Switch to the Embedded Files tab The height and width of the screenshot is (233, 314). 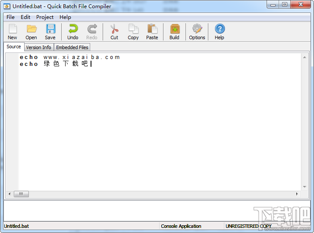(72, 47)
